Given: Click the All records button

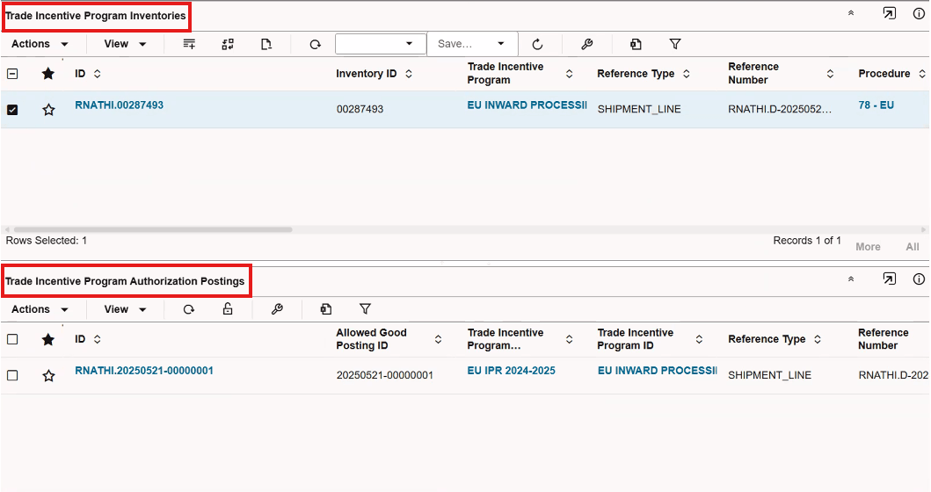Looking at the screenshot, I should [x=913, y=247].
